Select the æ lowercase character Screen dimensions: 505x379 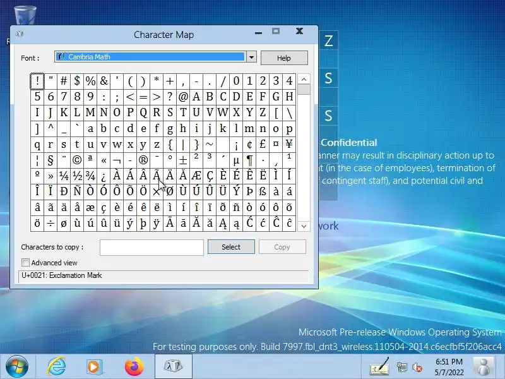click(90, 208)
